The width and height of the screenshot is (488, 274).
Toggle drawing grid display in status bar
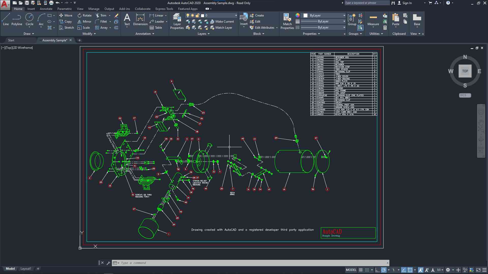click(361, 270)
